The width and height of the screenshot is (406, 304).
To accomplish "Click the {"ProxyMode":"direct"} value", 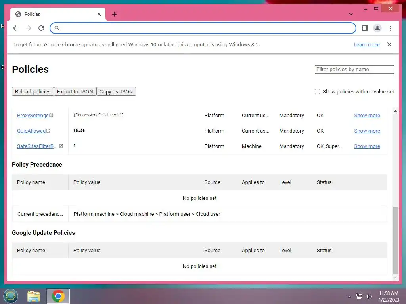I will pos(99,115).
